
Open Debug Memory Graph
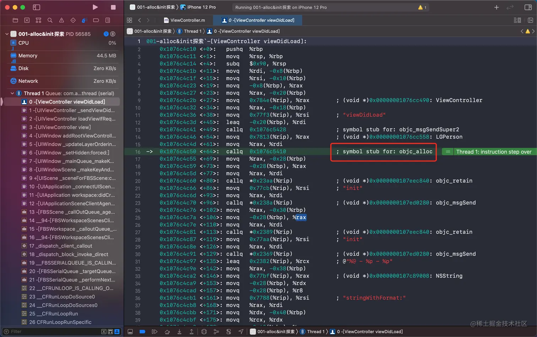coord(216,332)
